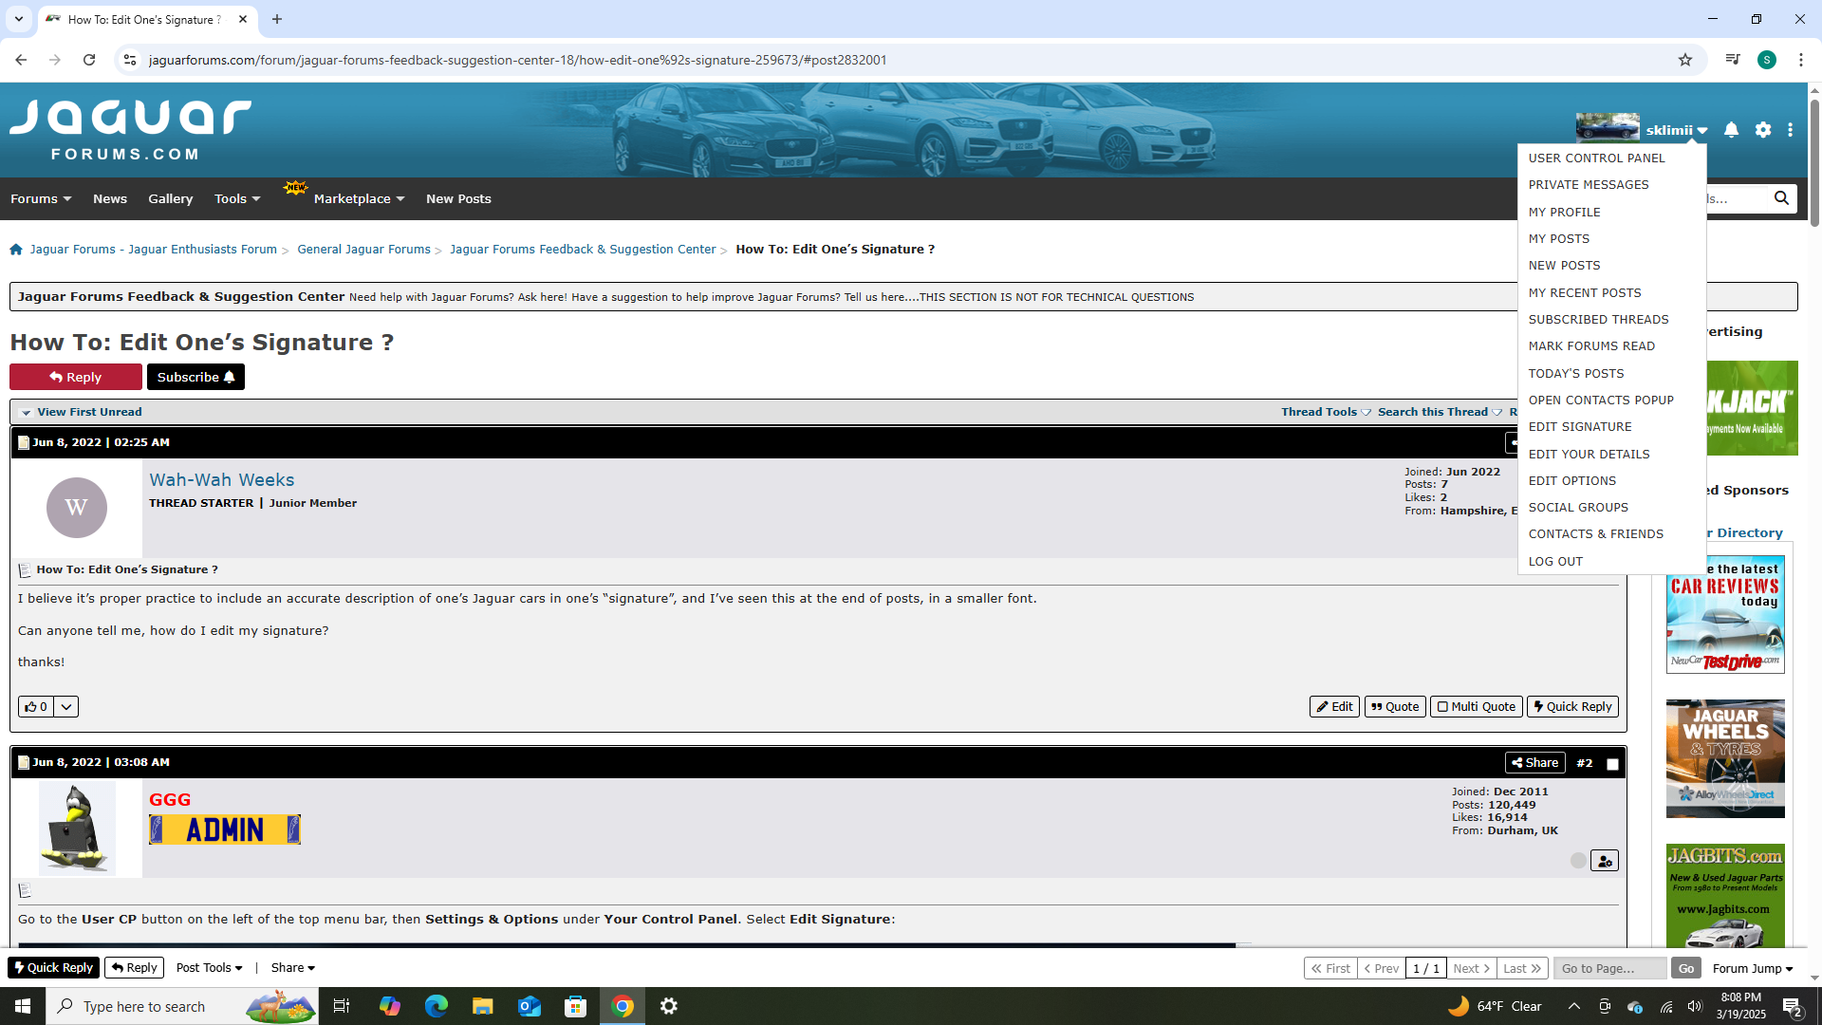Screen dimensions: 1822x1025
Task: Select Edit Signature from the user menu
Action: (1579, 427)
